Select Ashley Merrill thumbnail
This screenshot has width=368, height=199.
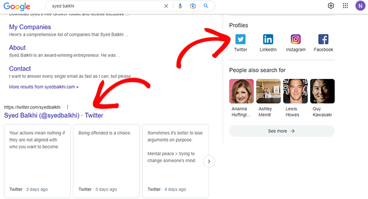pyautogui.click(x=268, y=91)
